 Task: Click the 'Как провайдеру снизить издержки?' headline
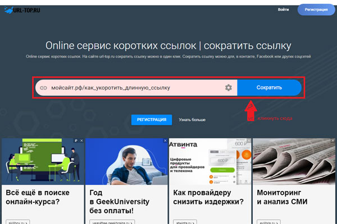(208, 197)
